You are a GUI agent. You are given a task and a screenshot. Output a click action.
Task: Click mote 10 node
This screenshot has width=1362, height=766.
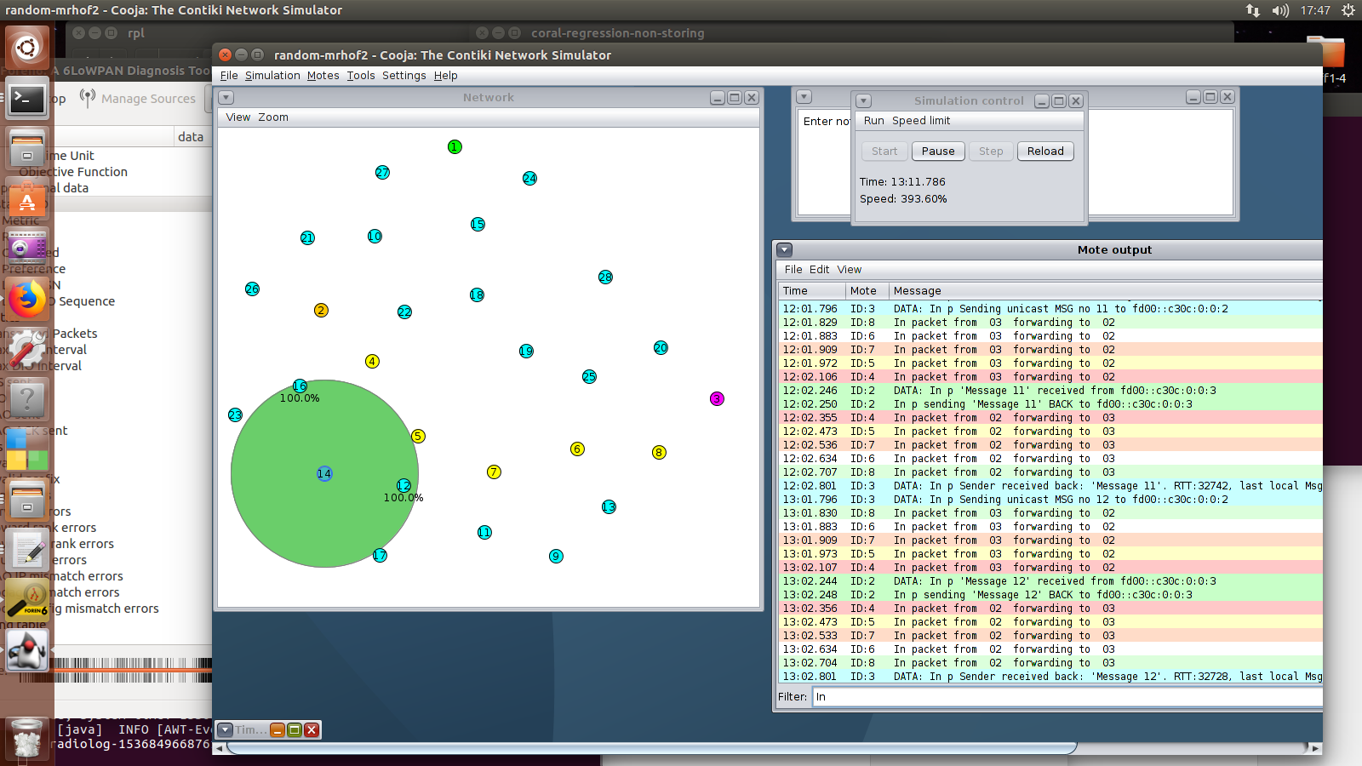(375, 237)
